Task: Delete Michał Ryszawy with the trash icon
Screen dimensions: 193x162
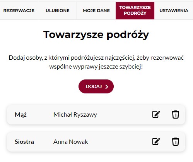Action: [x=176, y=114]
